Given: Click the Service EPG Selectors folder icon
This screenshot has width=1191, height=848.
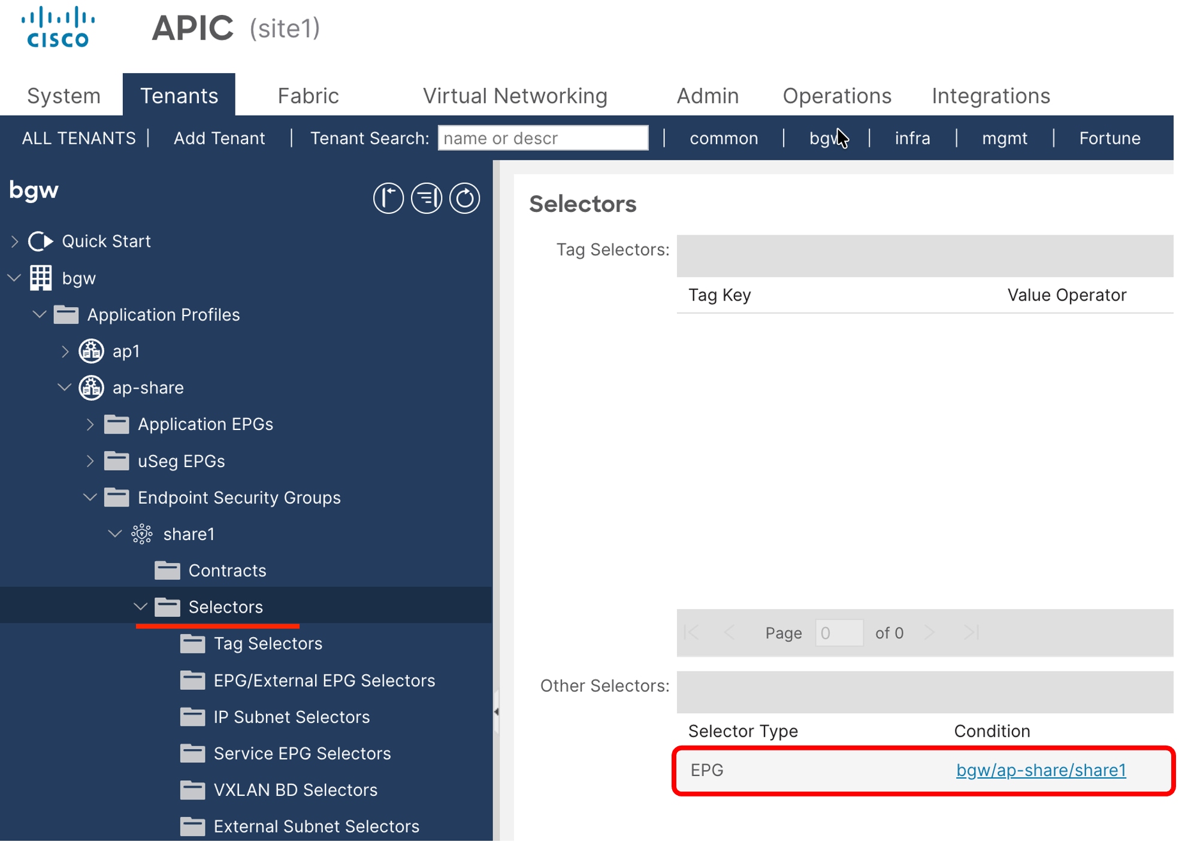Looking at the screenshot, I should click(192, 753).
